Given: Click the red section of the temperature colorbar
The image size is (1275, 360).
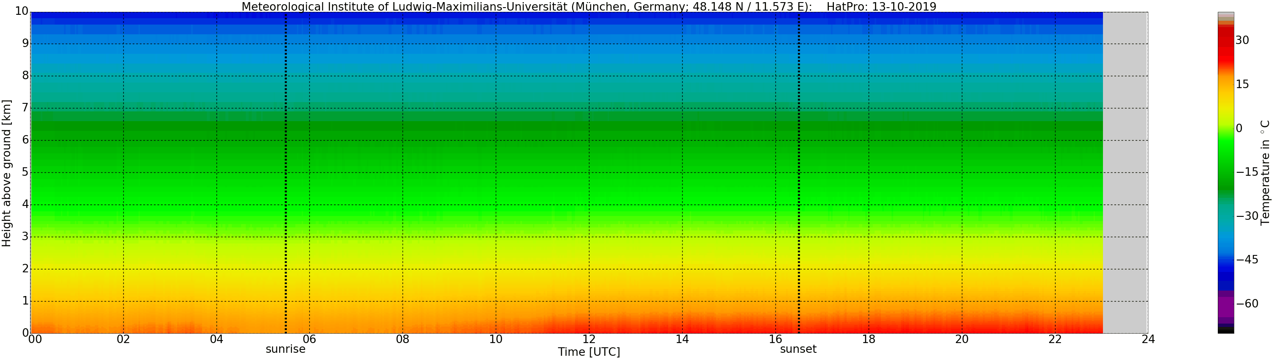Looking at the screenshot, I should (x=1225, y=54).
